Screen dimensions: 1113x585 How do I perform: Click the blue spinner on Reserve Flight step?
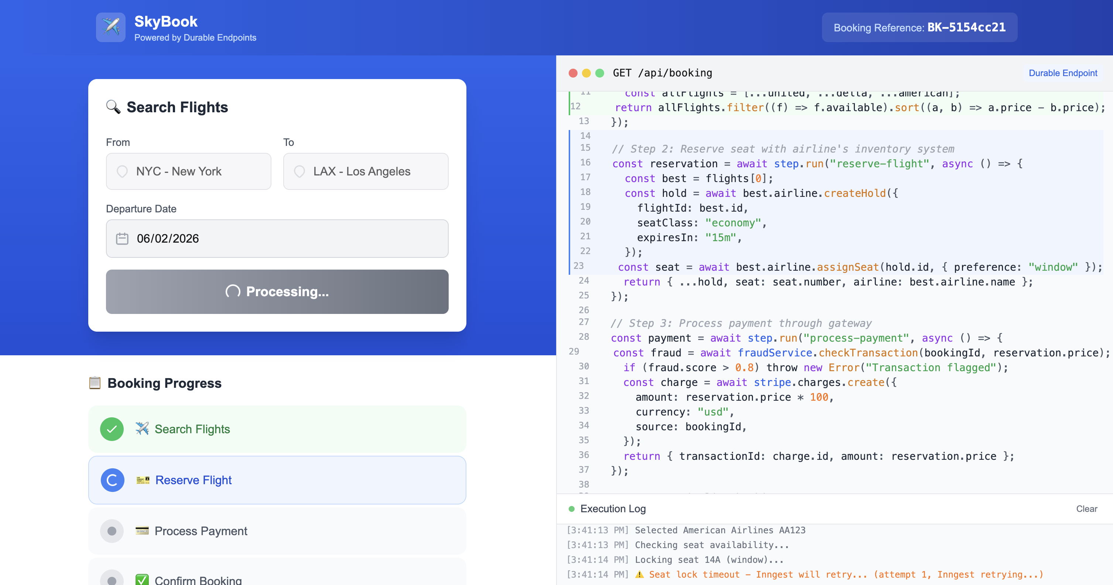pyautogui.click(x=112, y=480)
